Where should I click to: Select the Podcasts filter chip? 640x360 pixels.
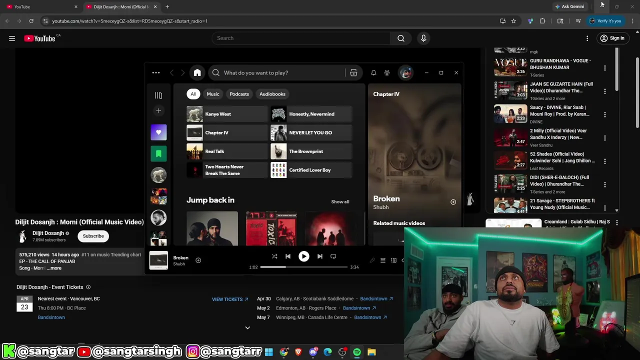(239, 94)
